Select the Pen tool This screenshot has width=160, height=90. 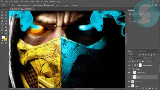2,27
